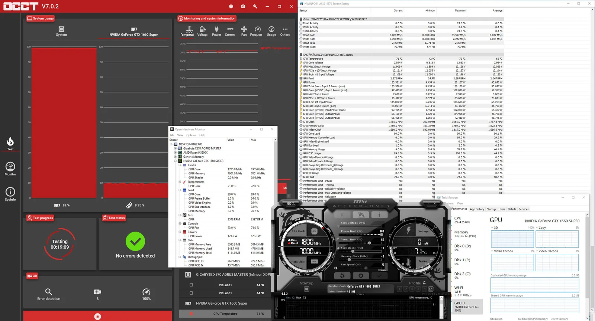The image size is (595, 321).
Task: Stop the running OCCT test
Action: 97,316
